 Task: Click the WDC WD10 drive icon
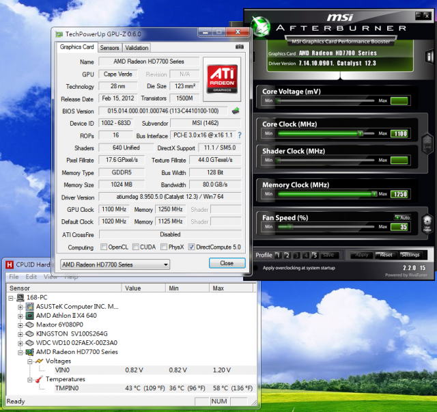(29, 342)
